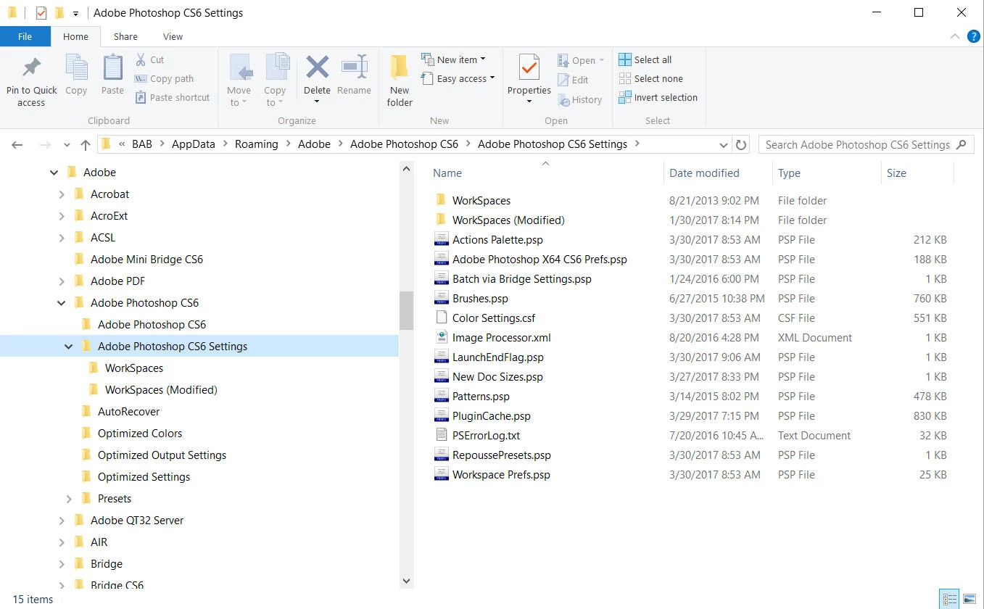Click Select all in ribbon
This screenshot has height=609, width=984.
coord(645,59)
